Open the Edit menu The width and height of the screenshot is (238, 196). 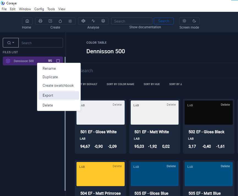(13, 9)
